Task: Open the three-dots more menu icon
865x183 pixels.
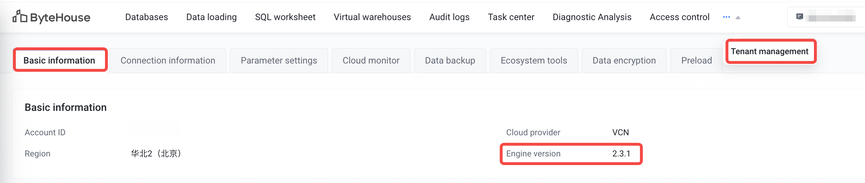Action: [726, 17]
